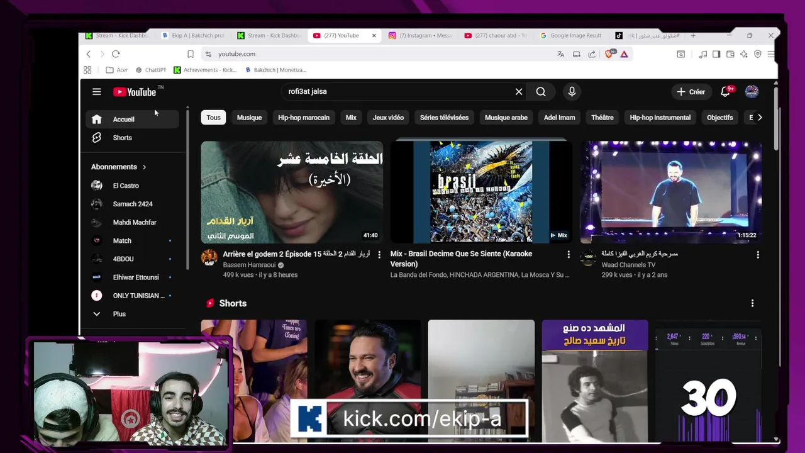Close the YouTube browser tab
Viewport: 805px width, 453px height.
374,36
